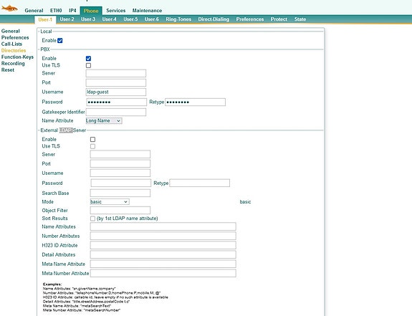Switch to the Services tab
This screenshot has width=412, height=316.
click(x=115, y=11)
